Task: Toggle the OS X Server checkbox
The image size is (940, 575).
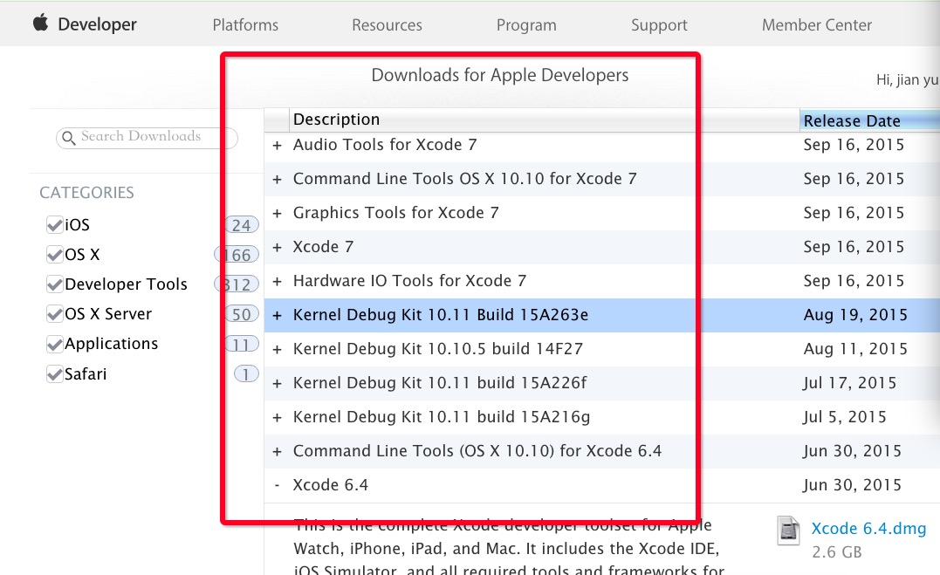Action: point(55,313)
